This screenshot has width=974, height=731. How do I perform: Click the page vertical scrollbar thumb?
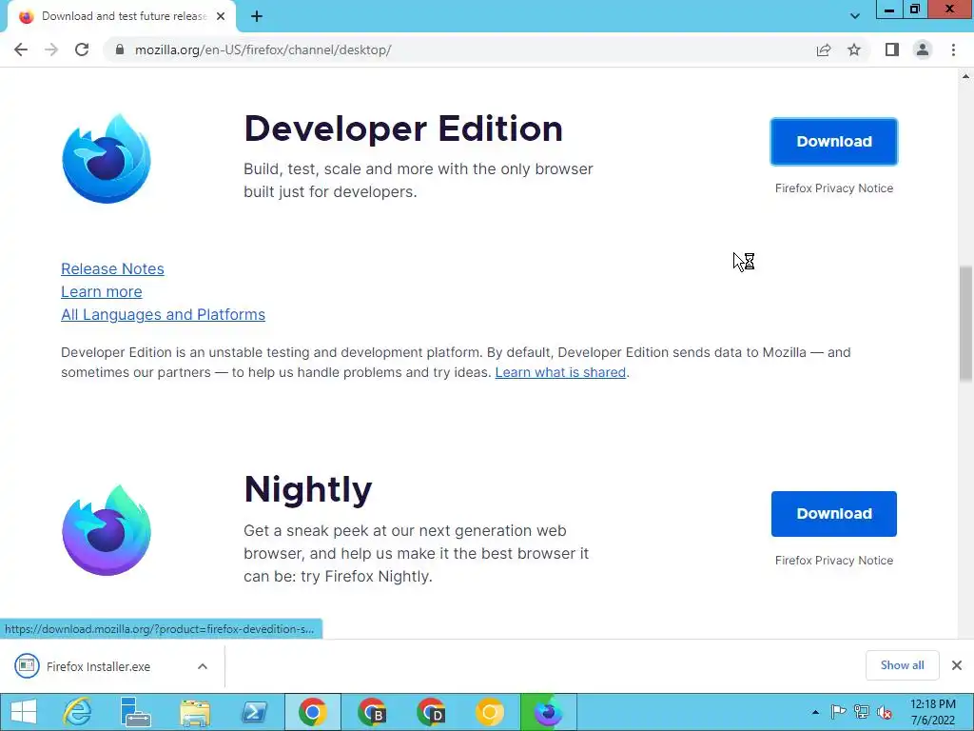[x=966, y=324]
